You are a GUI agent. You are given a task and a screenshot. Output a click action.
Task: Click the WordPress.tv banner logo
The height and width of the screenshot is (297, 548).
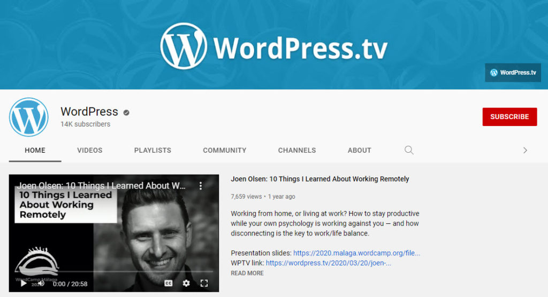point(274,46)
